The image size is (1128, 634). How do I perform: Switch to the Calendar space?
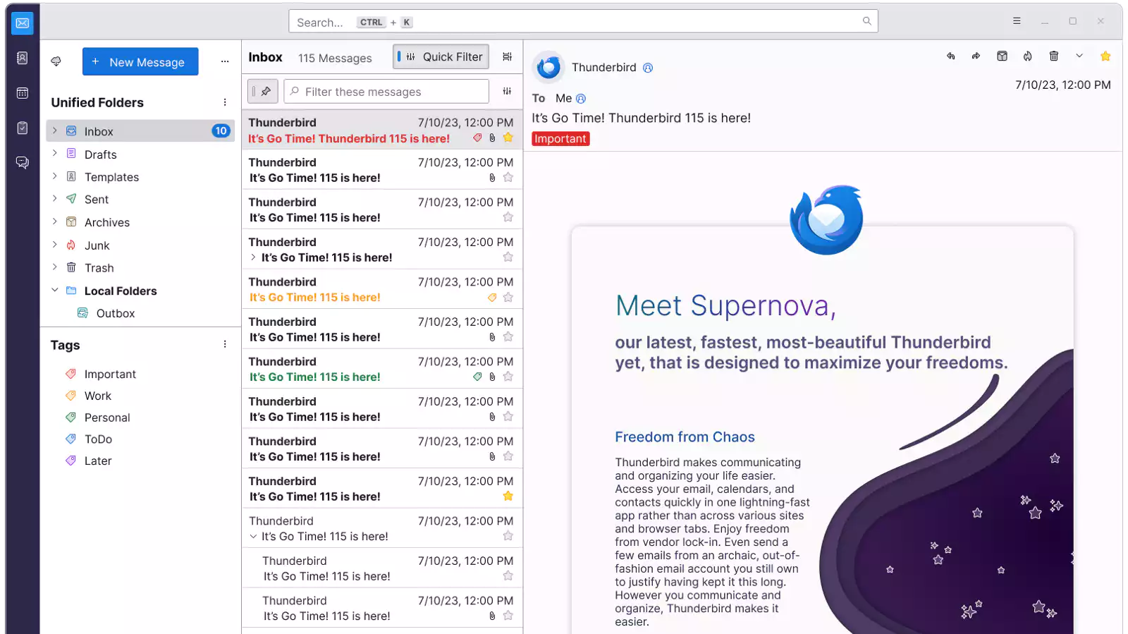23,93
